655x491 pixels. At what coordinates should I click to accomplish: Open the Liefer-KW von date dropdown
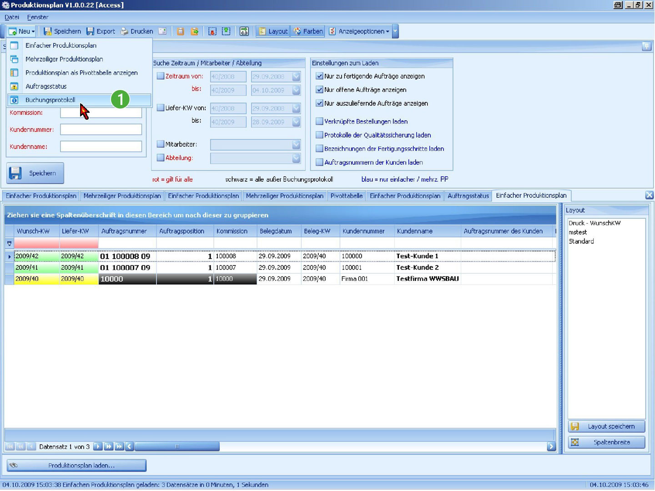[x=296, y=108]
